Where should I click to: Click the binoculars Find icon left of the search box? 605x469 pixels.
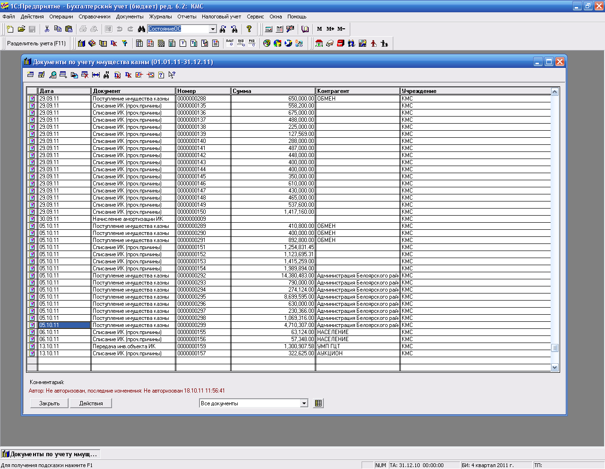(141, 29)
